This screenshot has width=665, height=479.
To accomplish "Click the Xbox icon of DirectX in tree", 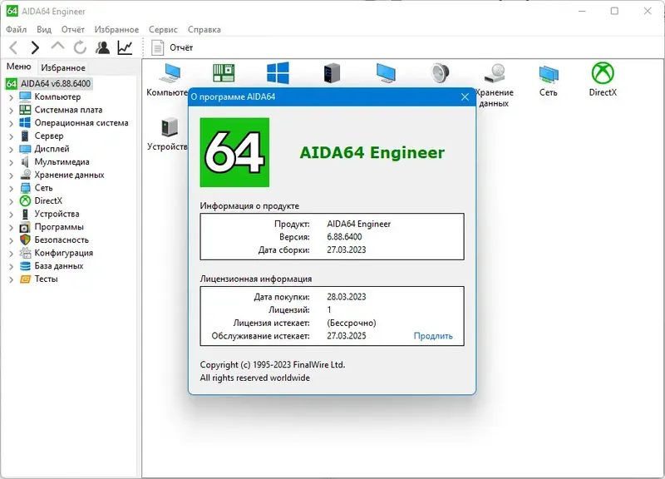I will (26, 200).
